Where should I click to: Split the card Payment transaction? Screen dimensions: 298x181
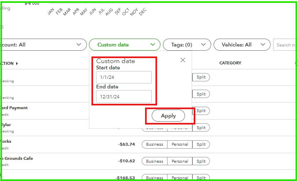201,111
